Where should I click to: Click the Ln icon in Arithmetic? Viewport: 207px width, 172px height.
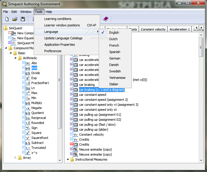coord(26,88)
